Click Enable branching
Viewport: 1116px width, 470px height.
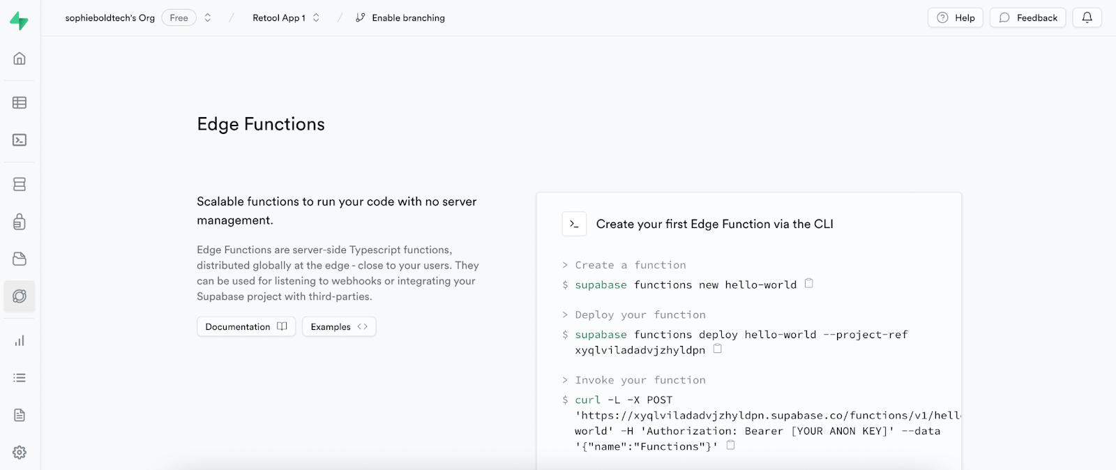click(x=400, y=17)
